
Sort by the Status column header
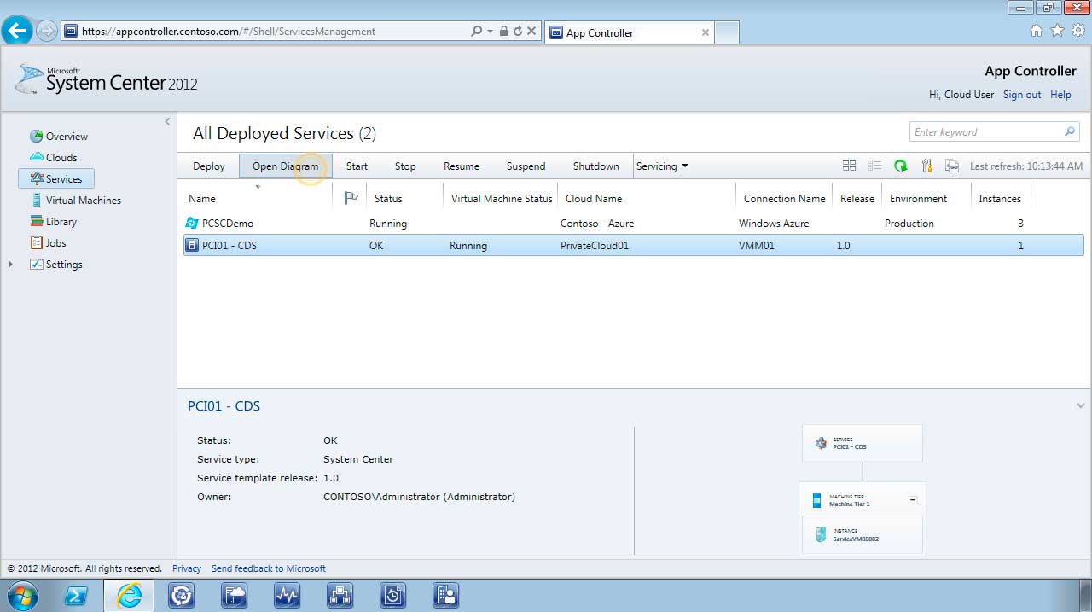coord(388,198)
